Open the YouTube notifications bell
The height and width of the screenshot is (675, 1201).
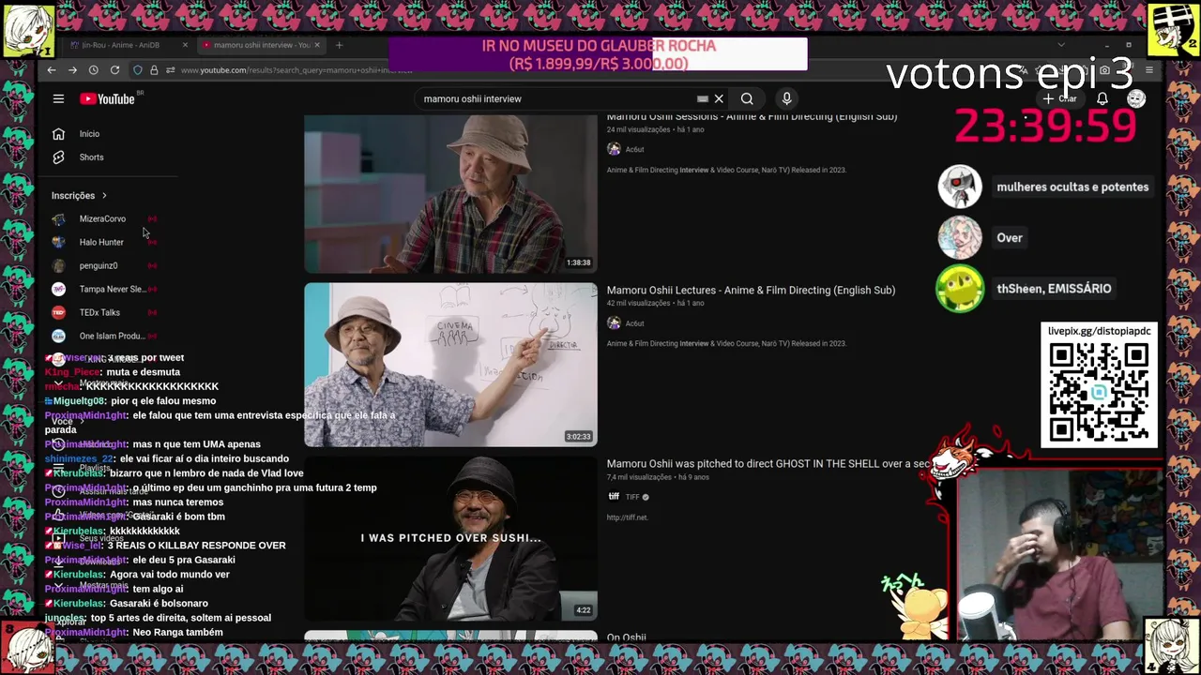coord(1102,98)
